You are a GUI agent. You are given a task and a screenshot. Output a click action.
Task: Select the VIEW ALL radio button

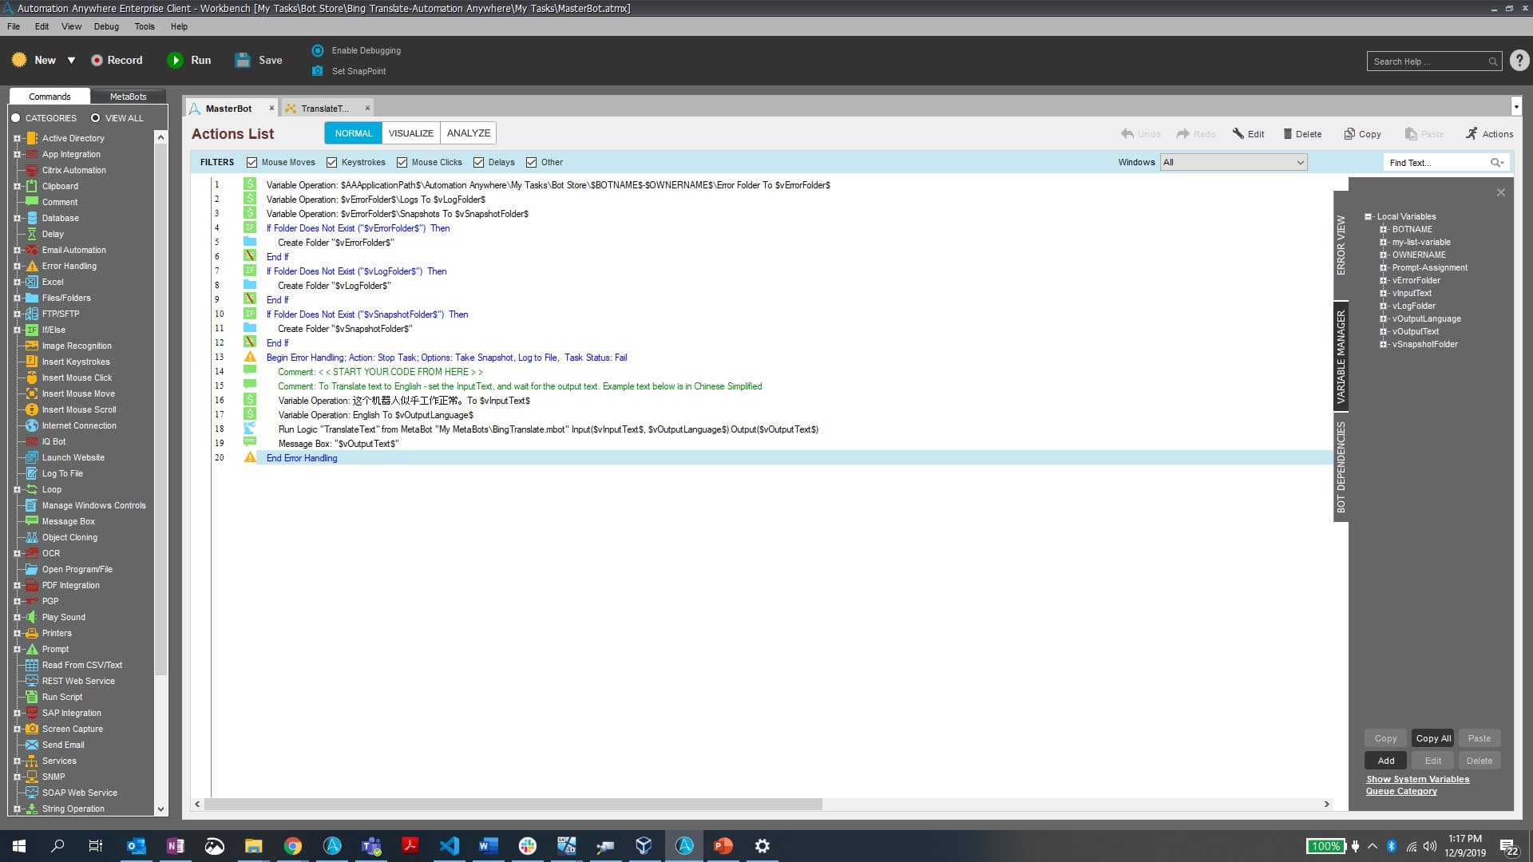[95, 118]
